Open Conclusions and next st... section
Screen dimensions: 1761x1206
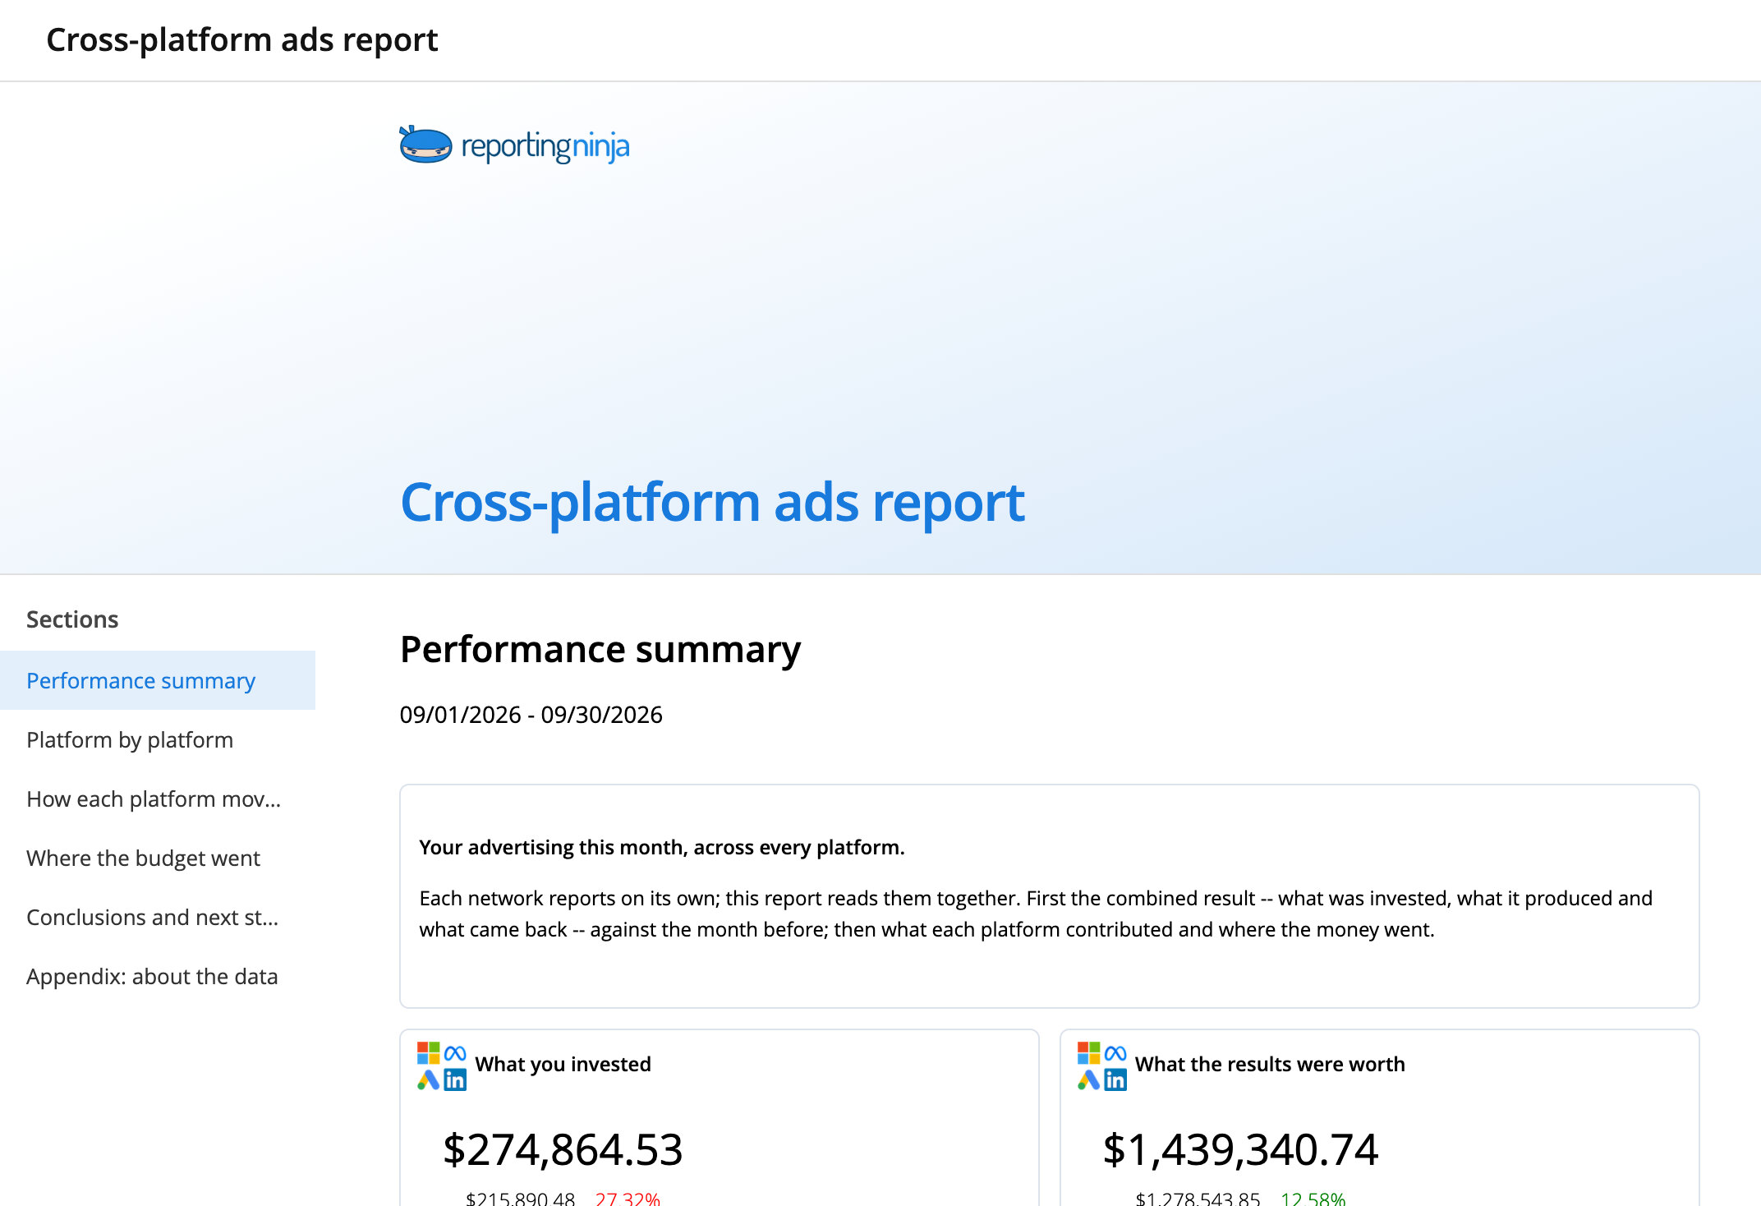[x=158, y=917]
